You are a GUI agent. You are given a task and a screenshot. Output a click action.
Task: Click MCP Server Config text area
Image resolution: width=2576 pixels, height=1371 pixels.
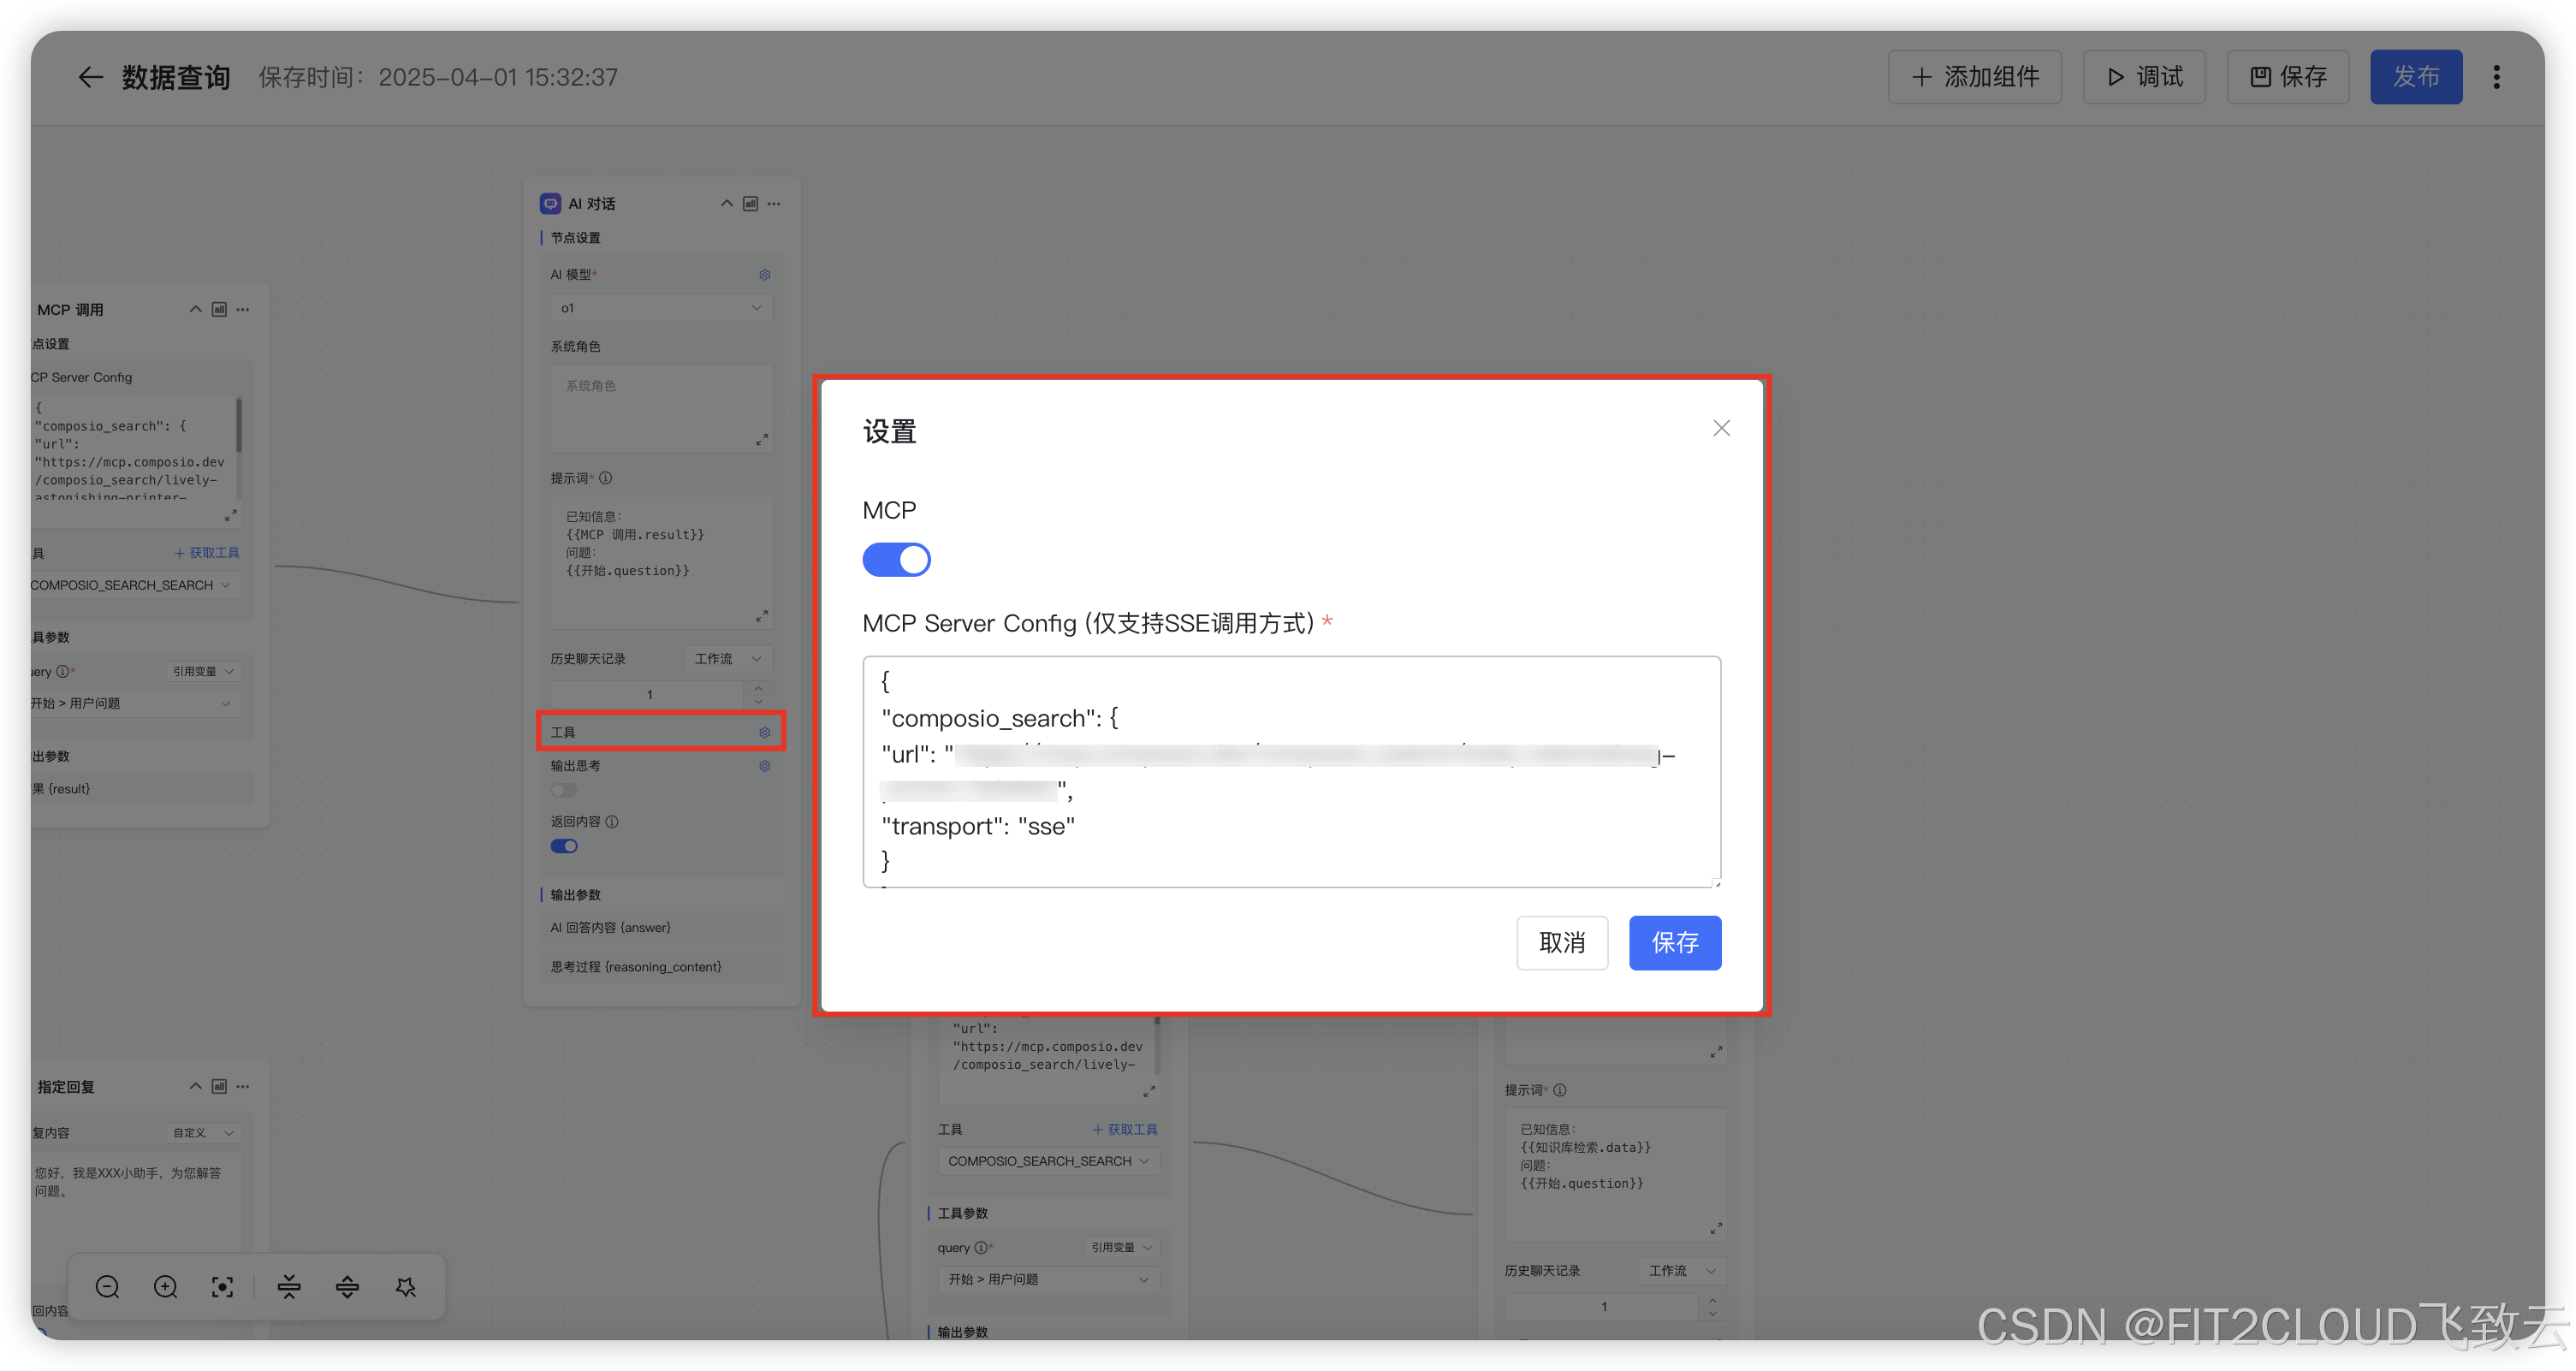(1290, 771)
